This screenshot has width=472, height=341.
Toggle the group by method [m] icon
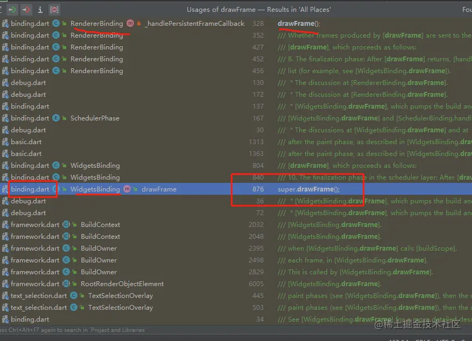(54, 10)
